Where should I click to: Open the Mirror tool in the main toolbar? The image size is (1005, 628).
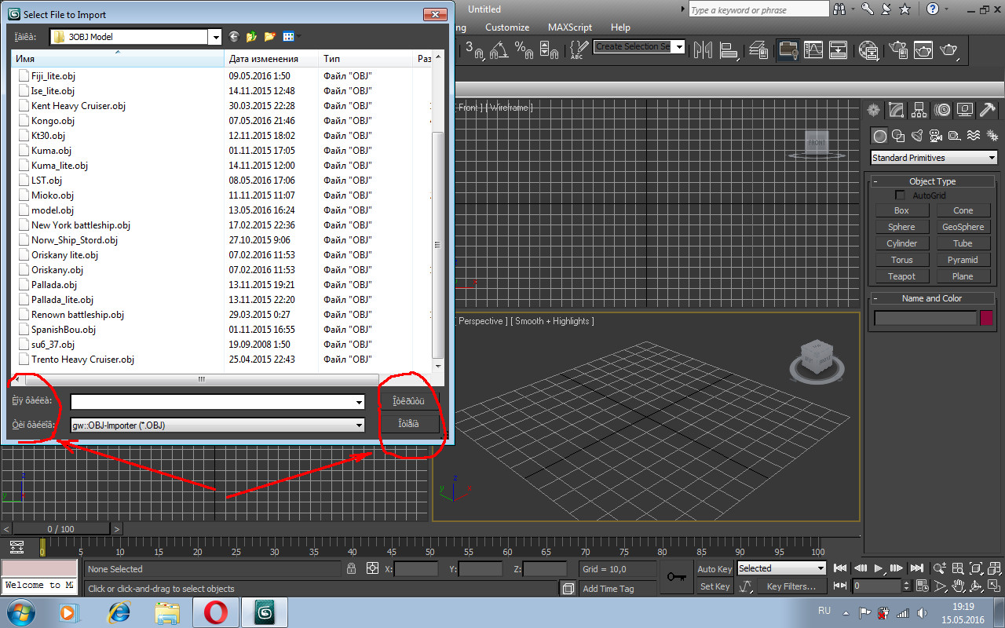pyautogui.click(x=703, y=49)
